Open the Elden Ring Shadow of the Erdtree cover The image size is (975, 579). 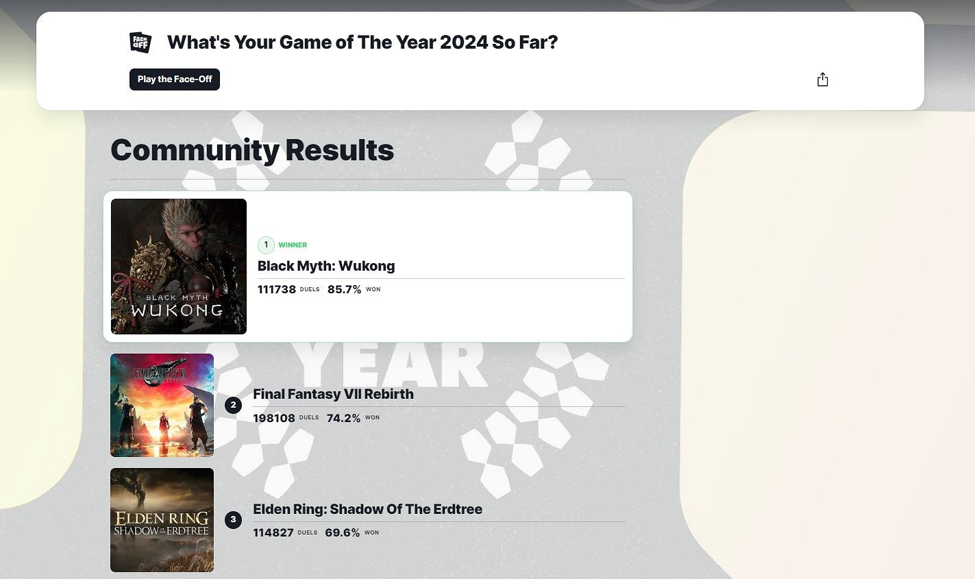click(162, 520)
